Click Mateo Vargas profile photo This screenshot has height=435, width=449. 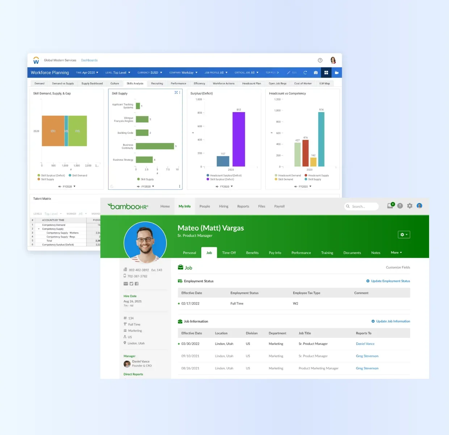(x=145, y=243)
